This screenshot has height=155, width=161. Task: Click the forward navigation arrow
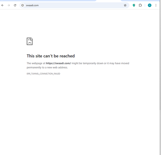coord(9,5)
